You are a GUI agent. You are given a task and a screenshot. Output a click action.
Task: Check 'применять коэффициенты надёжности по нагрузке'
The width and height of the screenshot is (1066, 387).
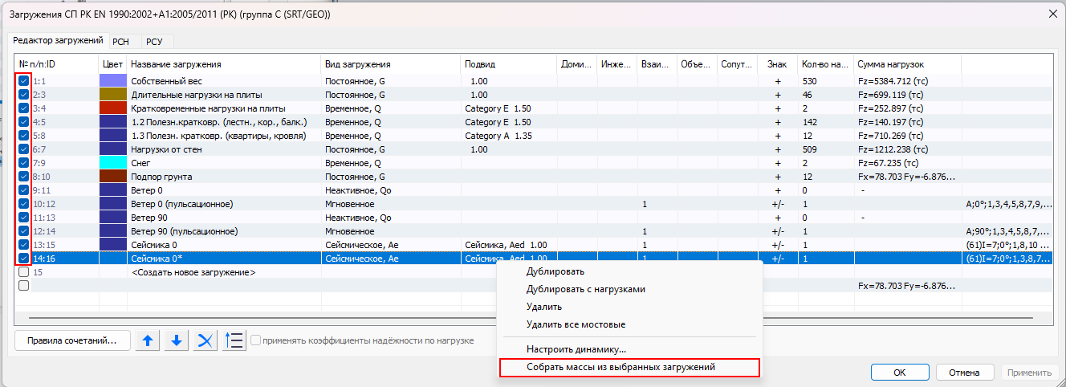pyautogui.click(x=256, y=340)
